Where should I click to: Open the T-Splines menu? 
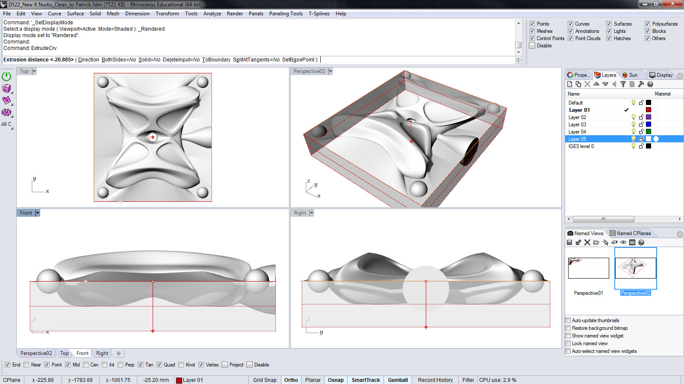tap(319, 14)
